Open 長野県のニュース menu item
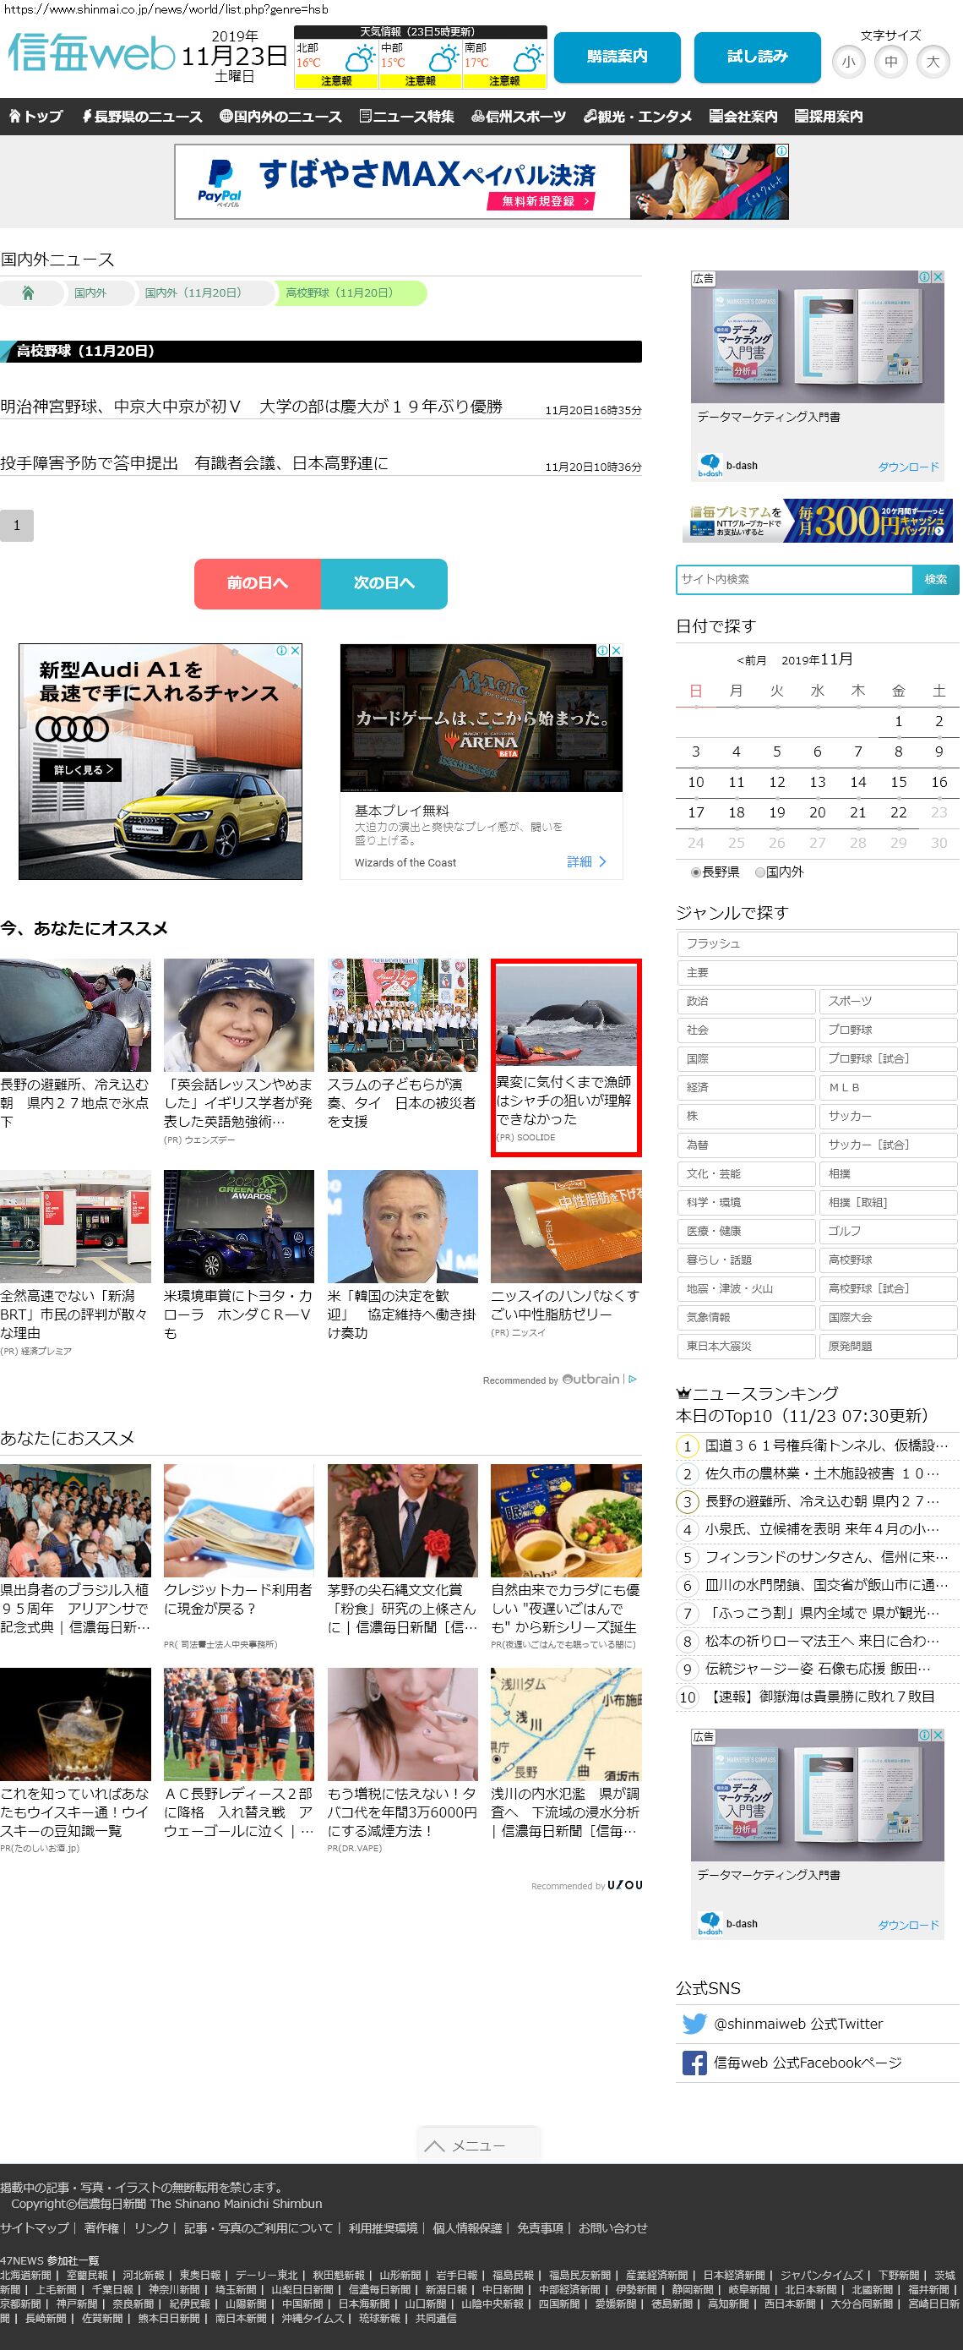The width and height of the screenshot is (963, 2350). (142, 117)
